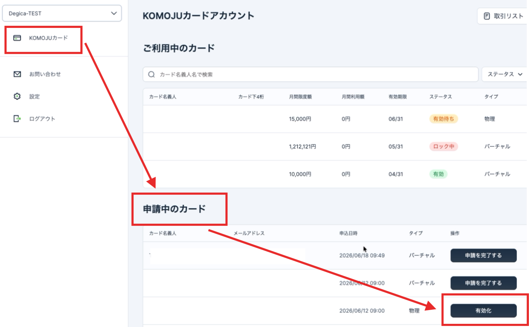Click the 申込日時 column header
The height and width of the screenshot is (327, 529).
(x=348, y=233)
